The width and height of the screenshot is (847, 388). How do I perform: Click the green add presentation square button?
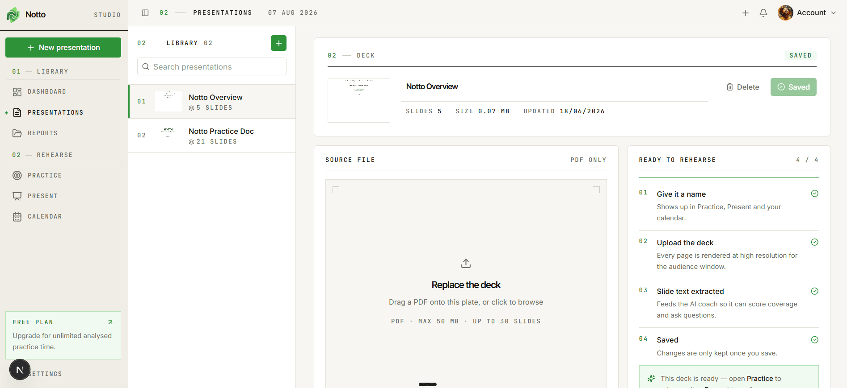(278, 43)
